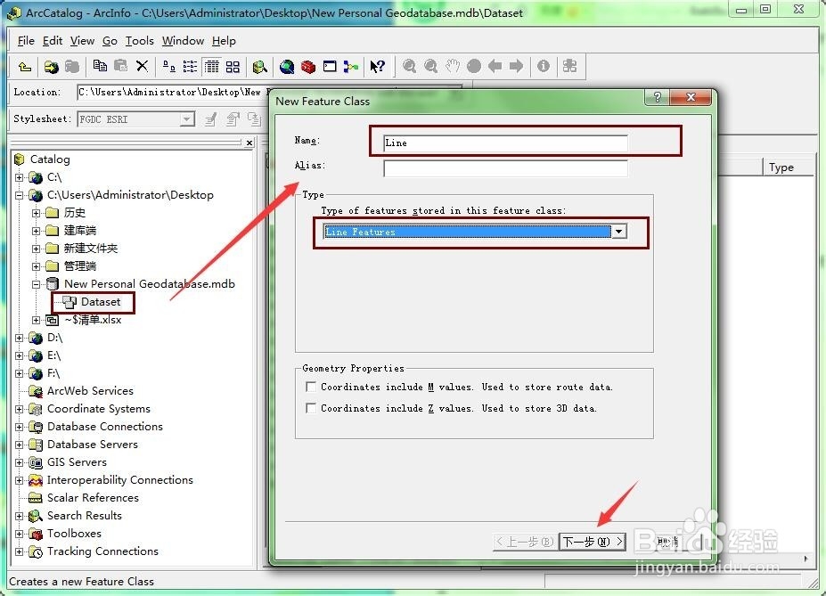This screenshot has width=826, height=596.
Task: Open the Help menu
Action: pos(224,41)
